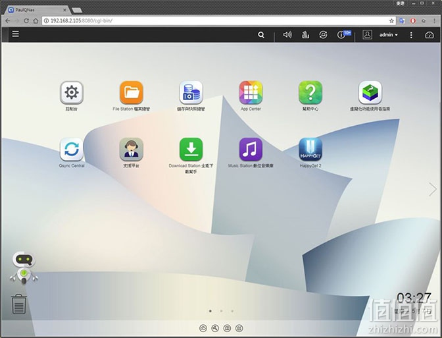Reload the browser page
The width and height of the screenshot is (442, 338).
[26, 20]
